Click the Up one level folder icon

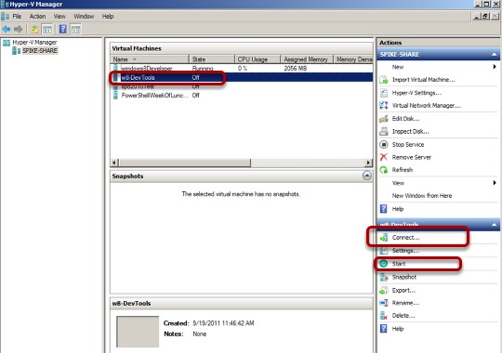tap(34, 30)
